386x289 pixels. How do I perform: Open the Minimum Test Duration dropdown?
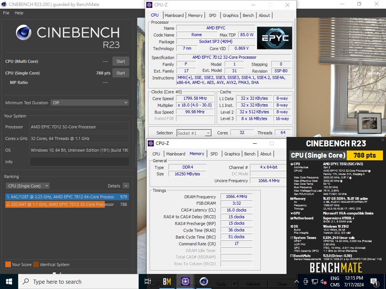(90, 103)
